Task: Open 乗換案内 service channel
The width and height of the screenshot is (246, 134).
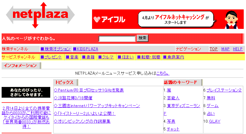Action: point(174,57)
